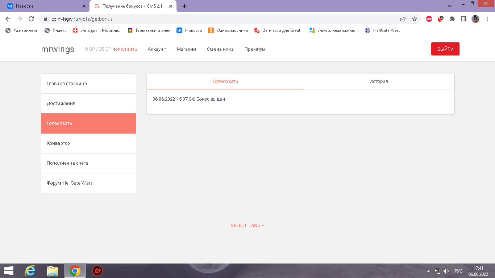Open the taskbar clock and date
The width and height of the screenshot is (495, 278).
point(478,271)
